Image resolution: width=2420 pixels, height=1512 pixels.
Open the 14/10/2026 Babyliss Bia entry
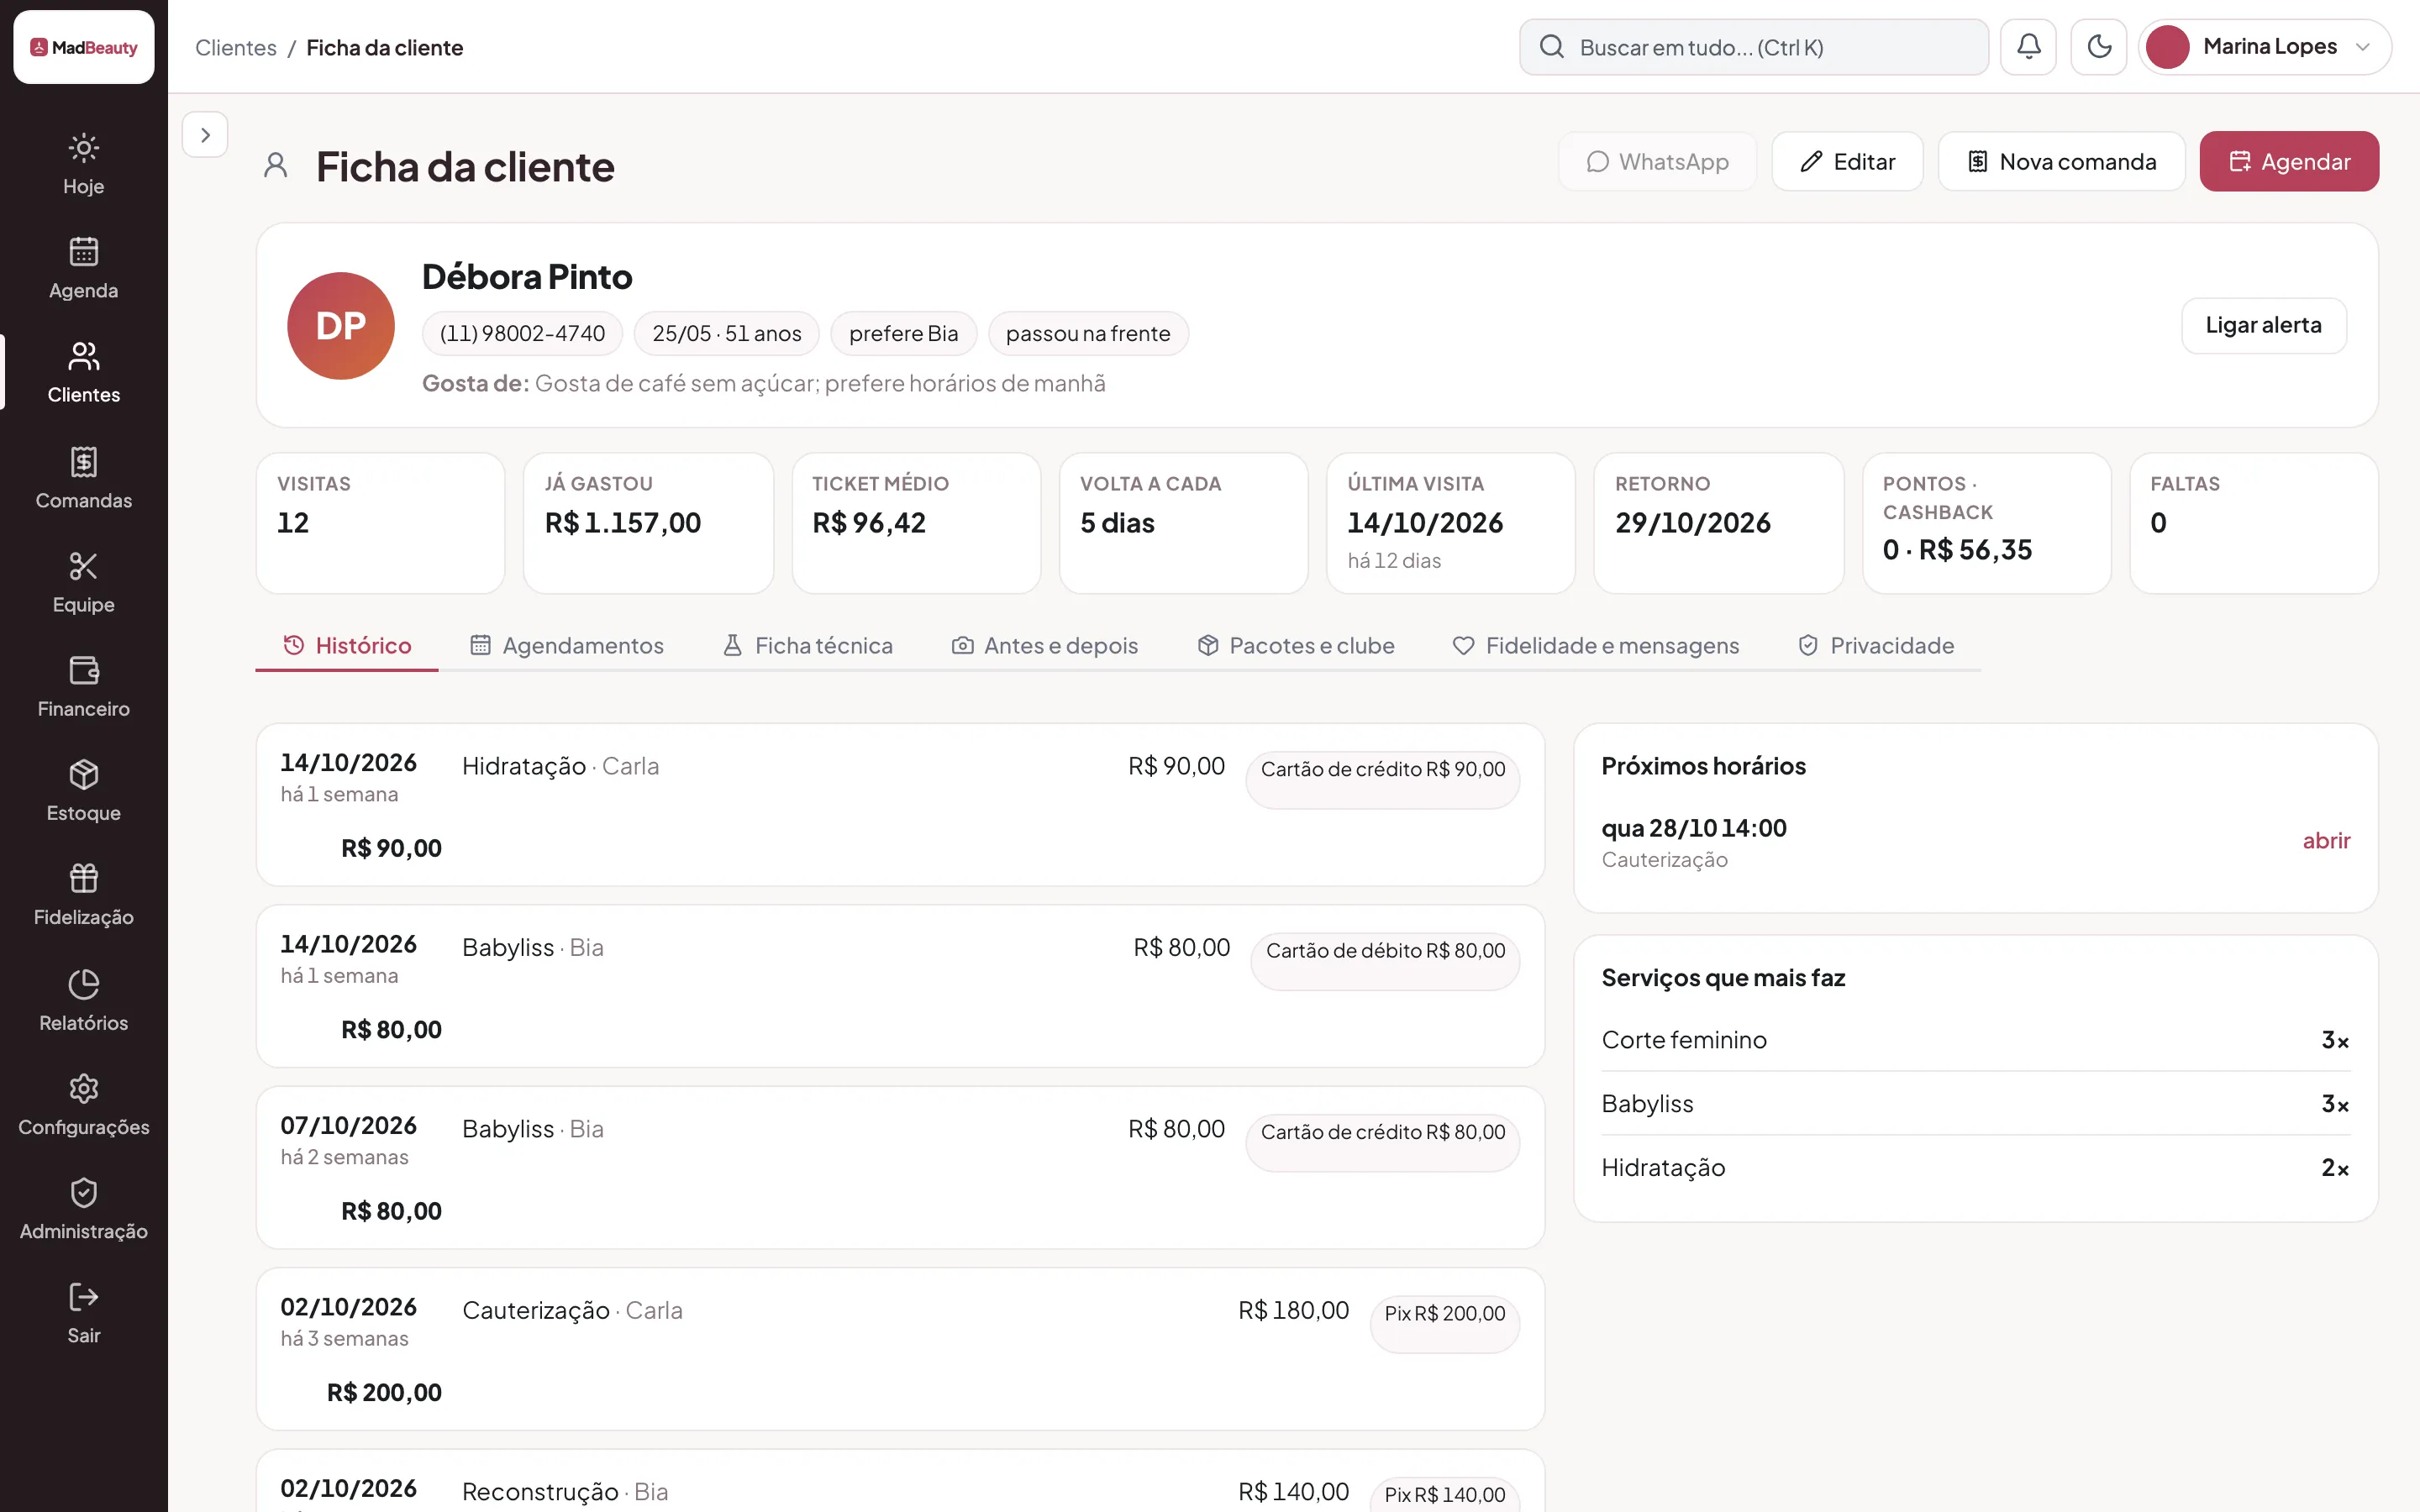click(900, 986)
